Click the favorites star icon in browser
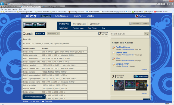Image resolution: width=174 pixels, height=105 pixels. pyautogui.click(x=170, y=4)
